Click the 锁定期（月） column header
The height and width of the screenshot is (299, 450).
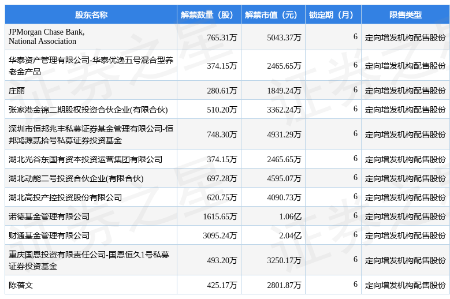(333, 15)
